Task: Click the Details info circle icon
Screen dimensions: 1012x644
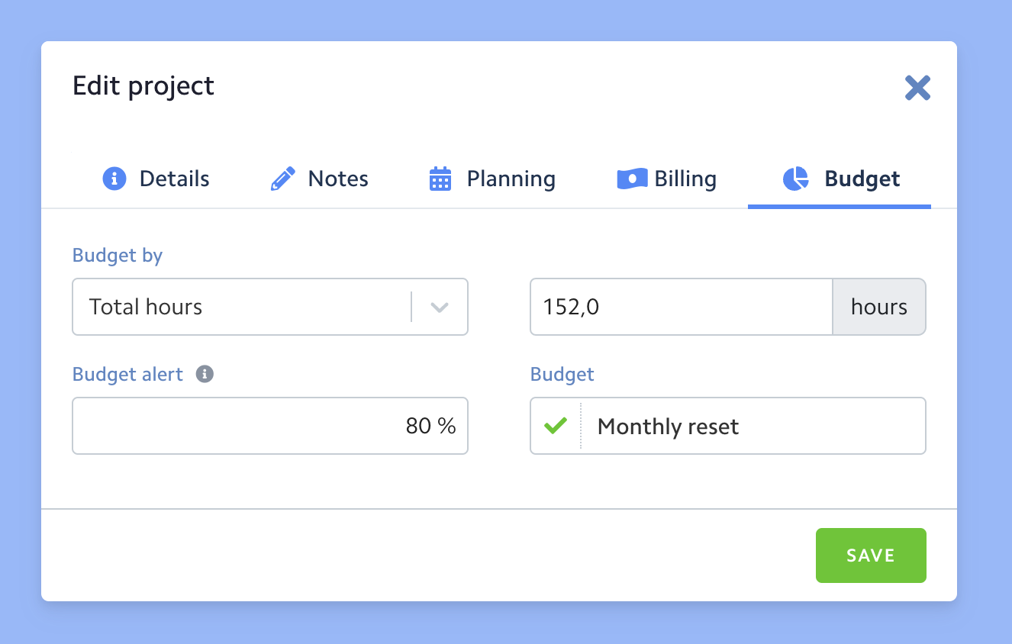Action: [x=114, y=179]
